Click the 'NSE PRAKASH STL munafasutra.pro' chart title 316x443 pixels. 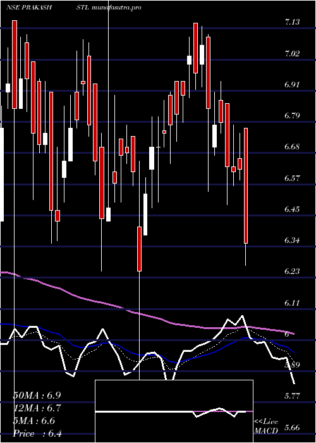point(74,8)
